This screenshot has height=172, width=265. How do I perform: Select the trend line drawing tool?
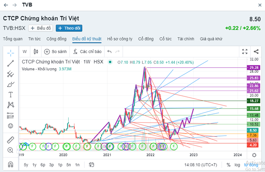click(x=11, y=64)
